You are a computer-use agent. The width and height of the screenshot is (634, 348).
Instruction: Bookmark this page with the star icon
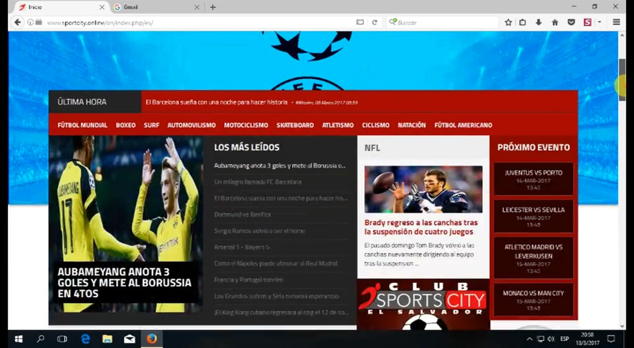[x=508, y=22]
